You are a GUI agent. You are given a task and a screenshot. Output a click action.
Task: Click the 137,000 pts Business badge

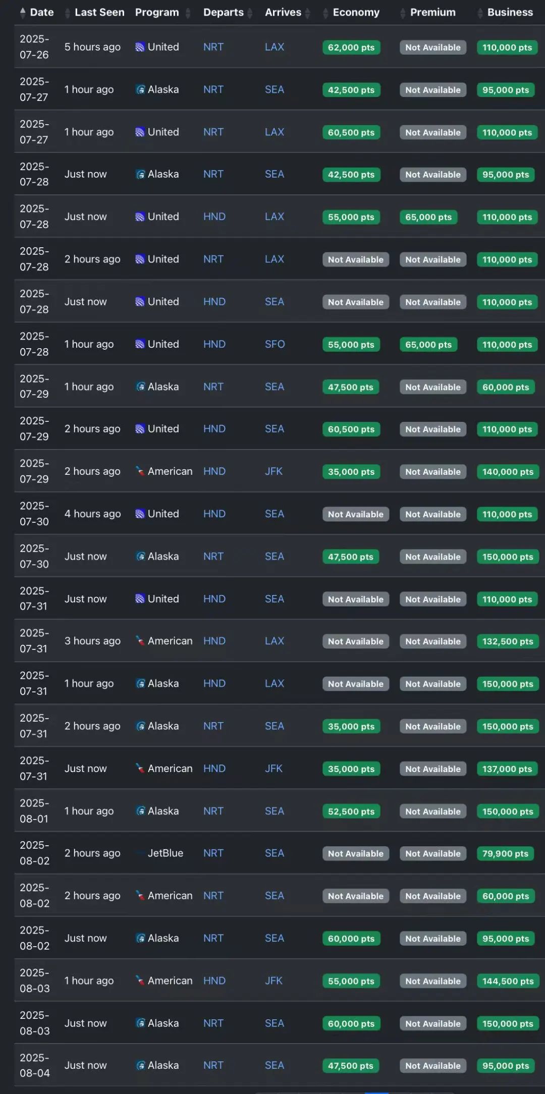[507, 769]
